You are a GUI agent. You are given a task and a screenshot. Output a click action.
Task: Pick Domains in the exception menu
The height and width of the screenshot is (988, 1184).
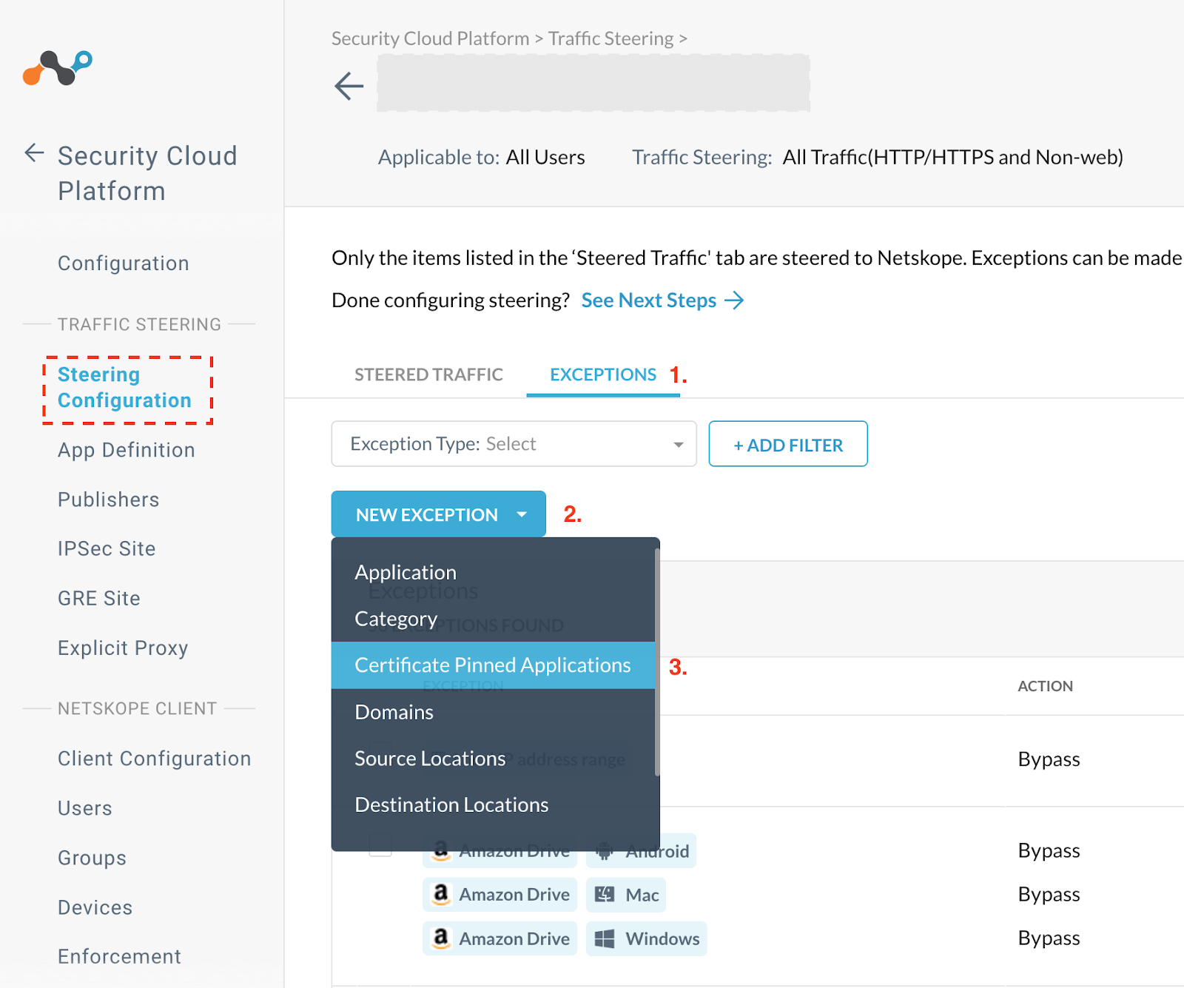tap(493, 712)
